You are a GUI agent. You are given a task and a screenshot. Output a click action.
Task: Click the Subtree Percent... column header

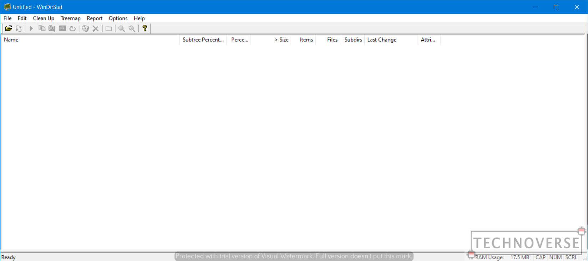click(x=203, y=40)
